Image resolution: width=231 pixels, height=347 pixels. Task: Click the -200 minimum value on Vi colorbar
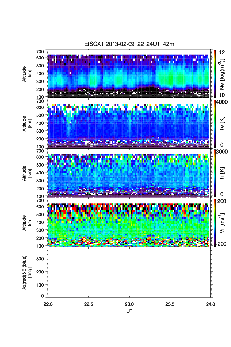(x=221, y=244)
